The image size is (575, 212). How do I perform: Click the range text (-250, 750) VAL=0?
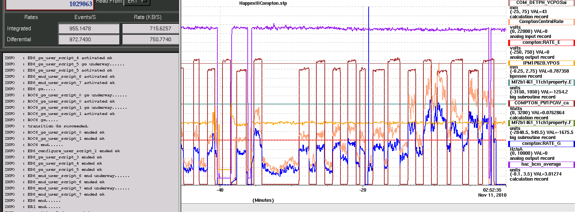coord(530,52)
